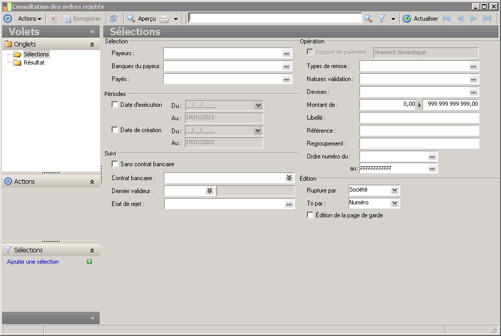Click the Actualiser refresh icon

click(407, 19)
